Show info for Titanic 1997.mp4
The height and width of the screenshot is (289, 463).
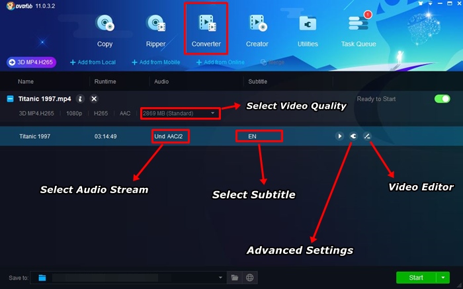tap(80, 99)
